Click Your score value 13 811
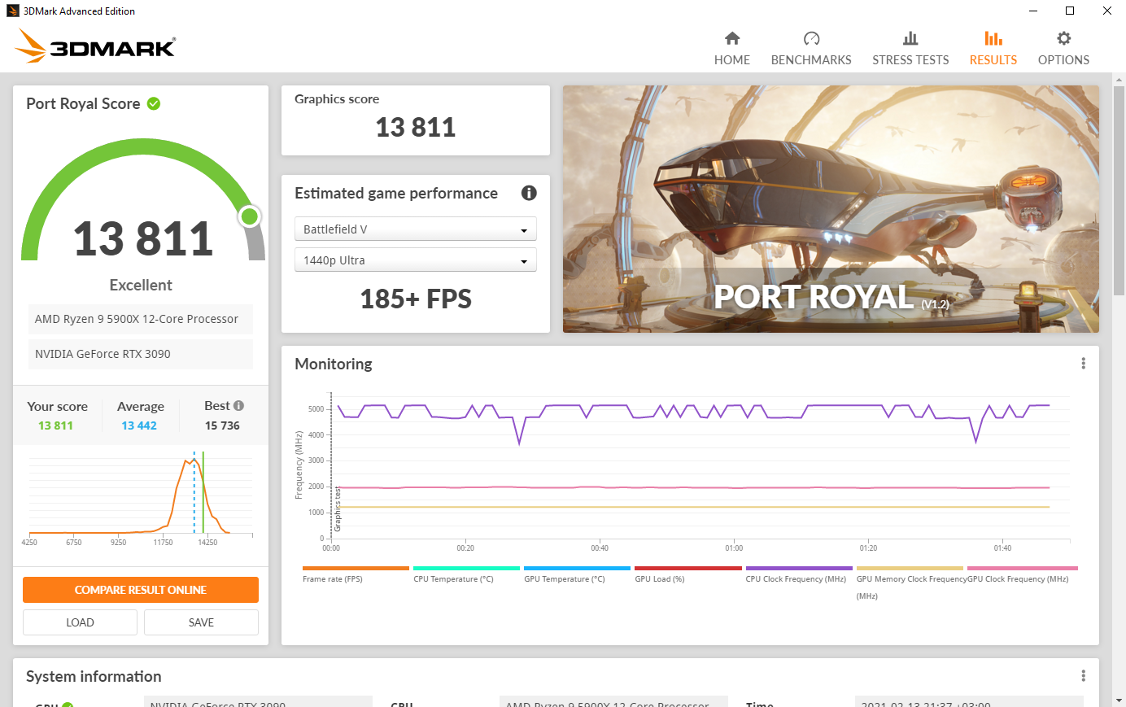This screenshot has height=707, width=1126. (55, 426)
